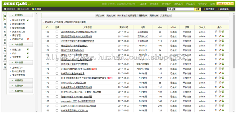Click the preview globe icon for article 181
The width and height of the screenshot is (236, 113).
coord(223,41)
